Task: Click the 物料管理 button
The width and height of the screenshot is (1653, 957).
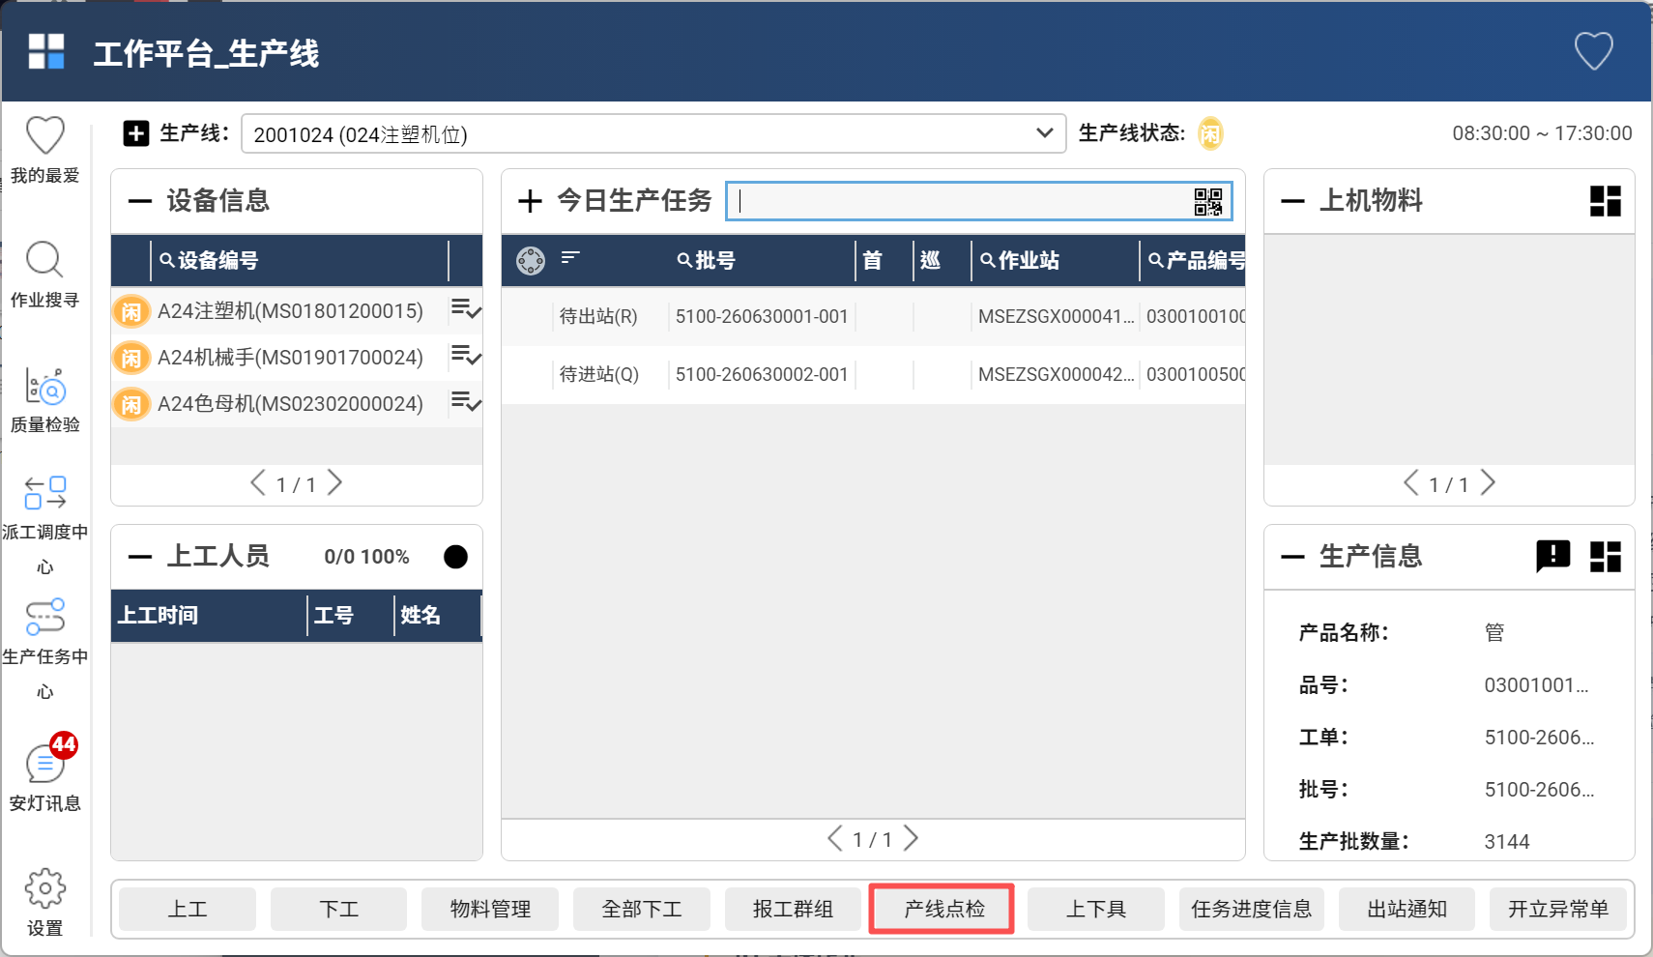Action: (490, 909)
